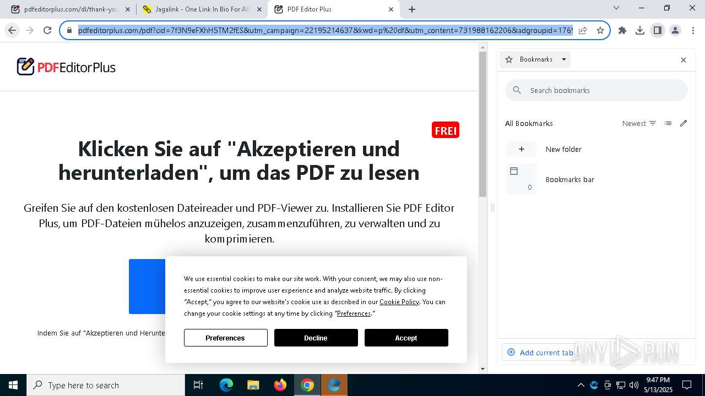Open a new tab with plus button
This screenshot has height=396, width=705.
pyautogui.click(x=412, y=9)
